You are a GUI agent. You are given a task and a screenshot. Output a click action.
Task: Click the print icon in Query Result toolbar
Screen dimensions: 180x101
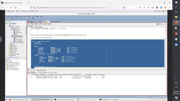click(30, 72)
